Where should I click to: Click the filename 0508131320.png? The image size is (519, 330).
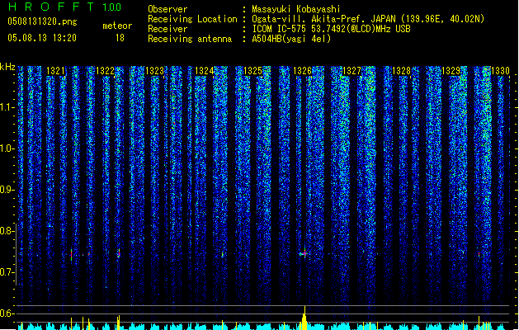[x=42, y=21]
